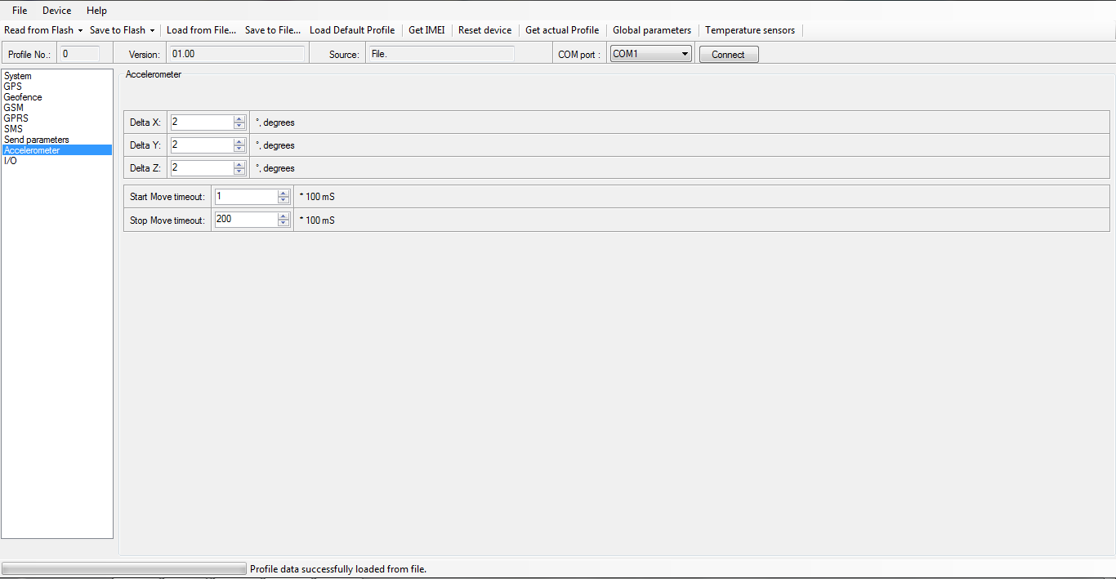Open Temperature sensors

749,30
